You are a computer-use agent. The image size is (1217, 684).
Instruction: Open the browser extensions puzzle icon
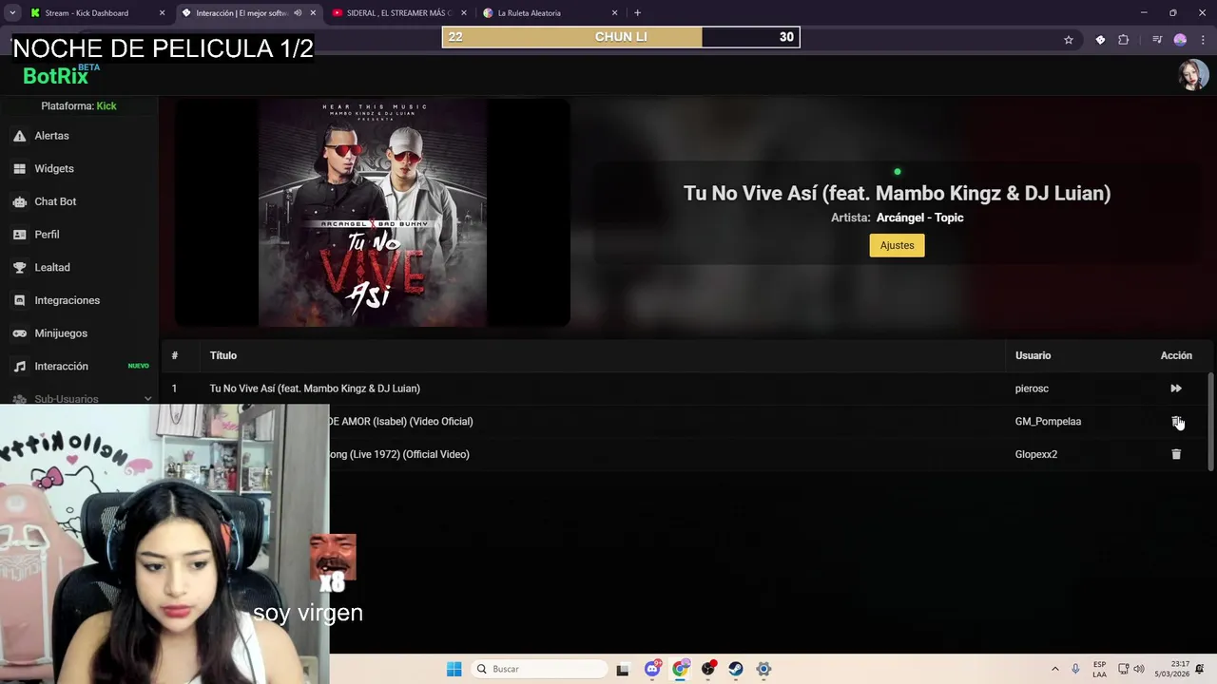click(1124, 40)
